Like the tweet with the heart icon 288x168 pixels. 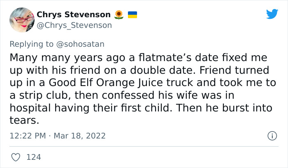(x=16, y=157)
